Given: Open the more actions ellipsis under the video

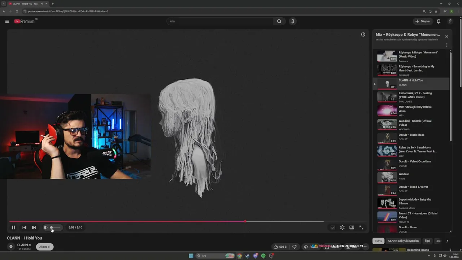Looking at the screenshot, I should pyautogui.click(x=365, y=247).
